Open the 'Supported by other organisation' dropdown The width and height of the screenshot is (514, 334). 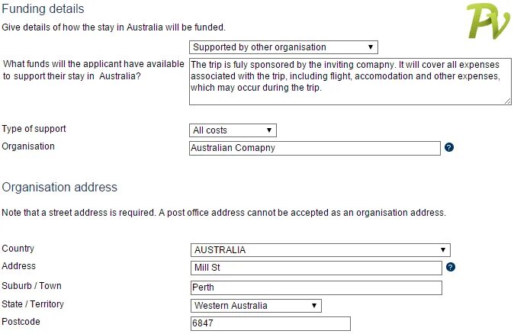point(284,47)
